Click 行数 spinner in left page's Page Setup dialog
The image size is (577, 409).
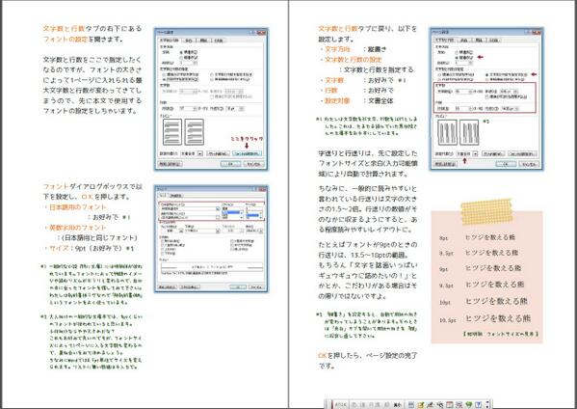coord(188,109)
